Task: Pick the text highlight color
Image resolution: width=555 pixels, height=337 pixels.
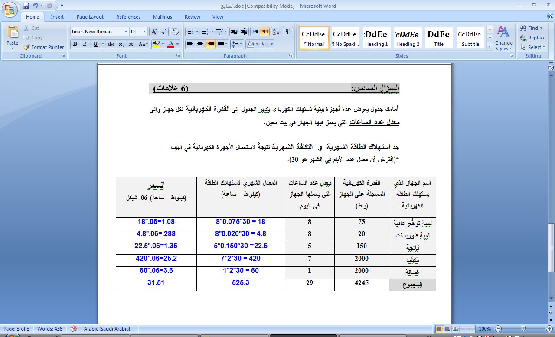Action: (156, 44)
